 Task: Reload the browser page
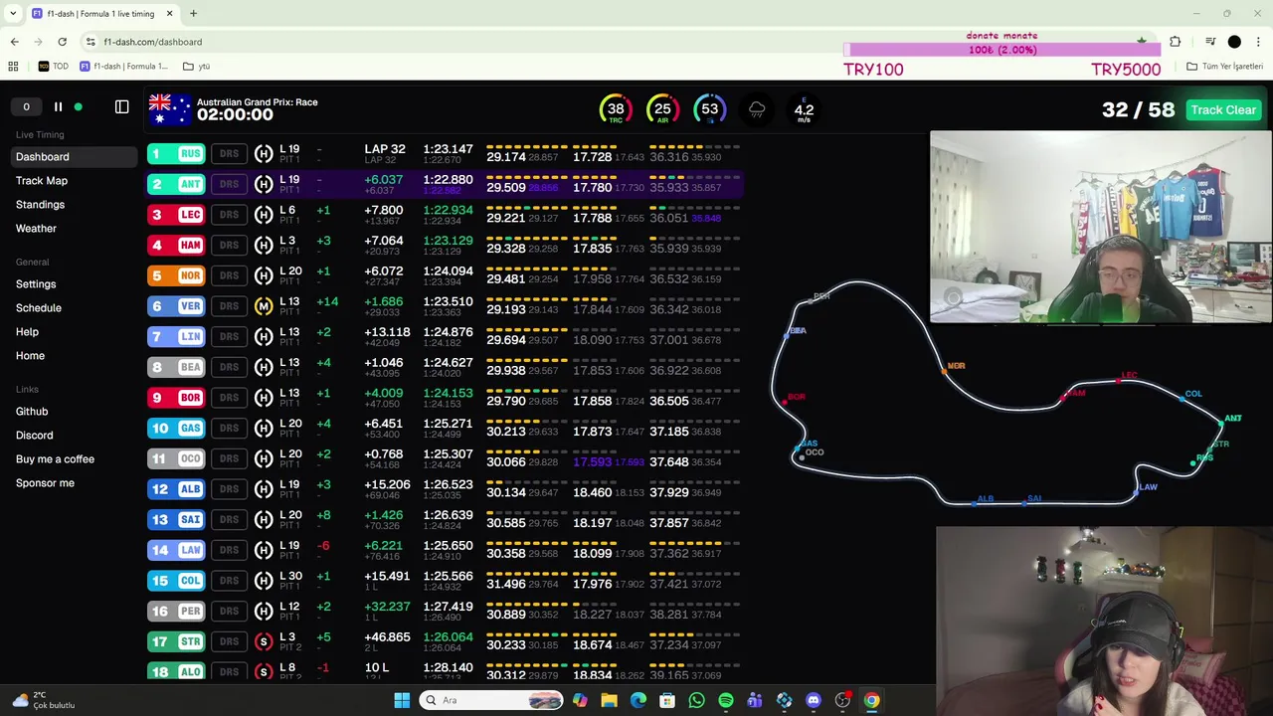pos(62,42)
